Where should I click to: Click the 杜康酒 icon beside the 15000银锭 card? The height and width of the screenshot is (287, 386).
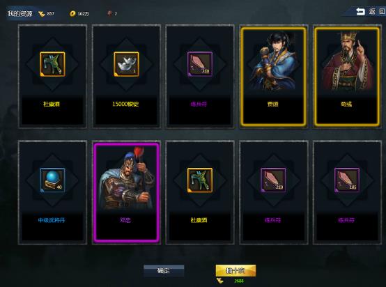click(x=52, y=64)
